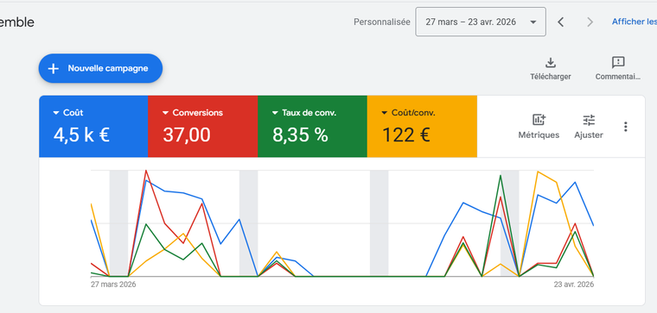This screenshot has width=657, height=313.
Task: Click the Afficher les link
Action: click(x=635, y=22)
